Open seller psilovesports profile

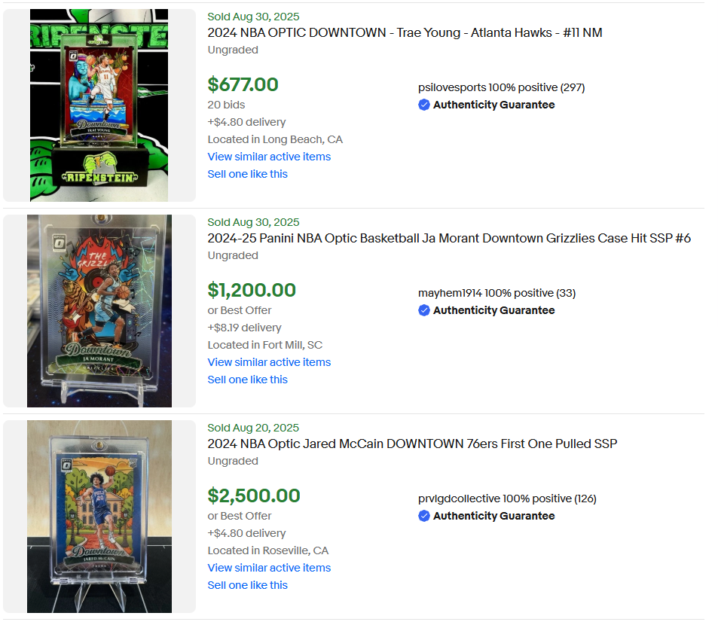pyautogui.click(x=452, y=87)
